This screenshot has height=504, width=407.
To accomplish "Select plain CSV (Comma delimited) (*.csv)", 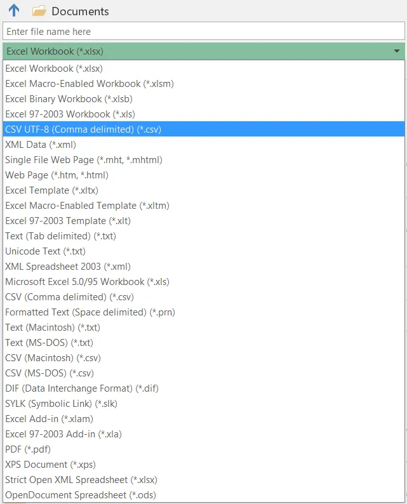I will point(203,297).
